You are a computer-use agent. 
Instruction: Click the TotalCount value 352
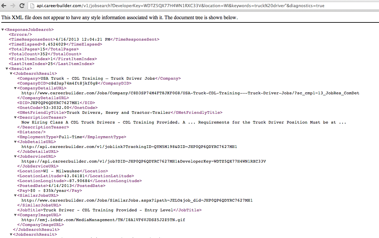click(x=44, y=54)
